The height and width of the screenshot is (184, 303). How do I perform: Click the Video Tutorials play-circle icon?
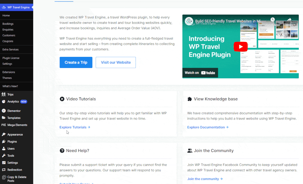62,99
